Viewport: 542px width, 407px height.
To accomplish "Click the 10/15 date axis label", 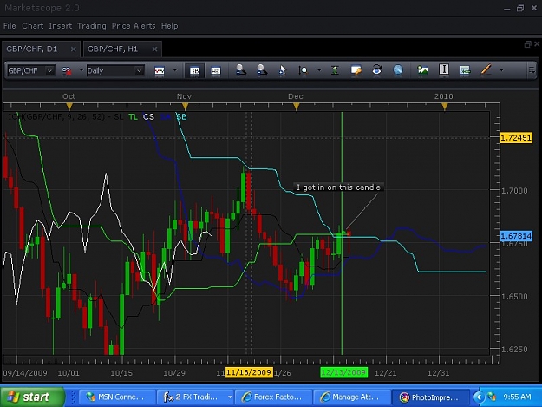I will pyautogui.click(x=121, y=373).
